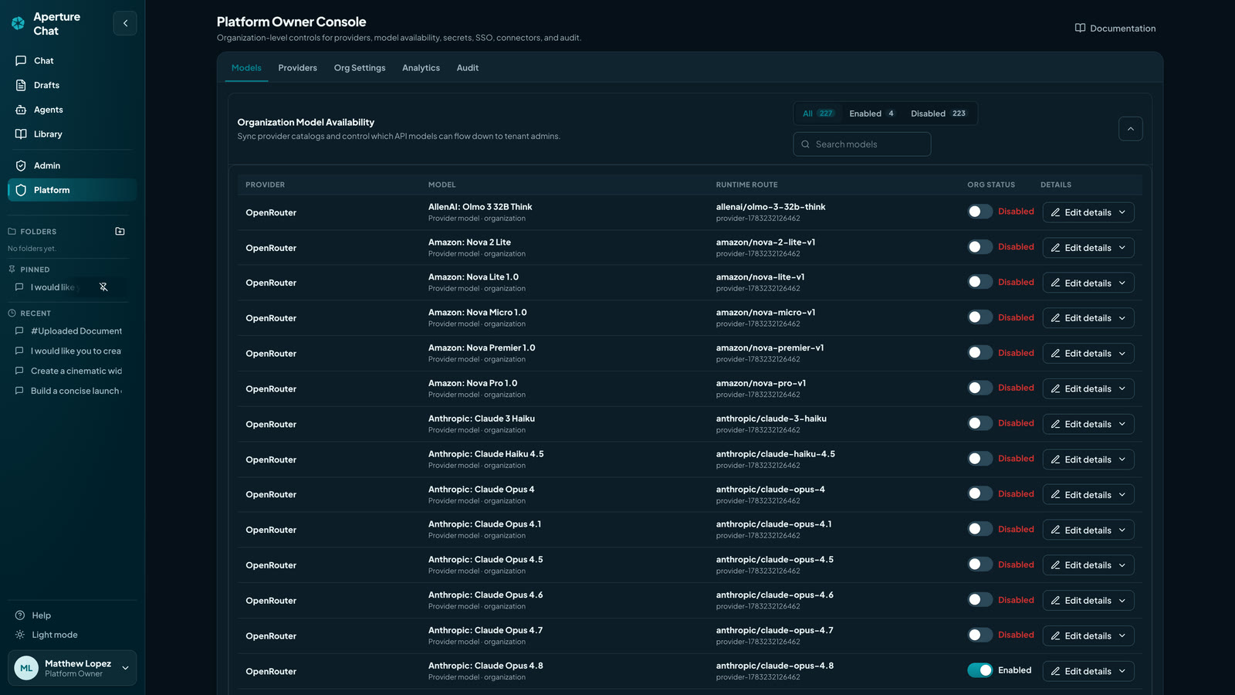This screenshot has height=695, width=1235.
Task: Collapse the sidebar with the arrow button
Action: [x=125, y=23]
